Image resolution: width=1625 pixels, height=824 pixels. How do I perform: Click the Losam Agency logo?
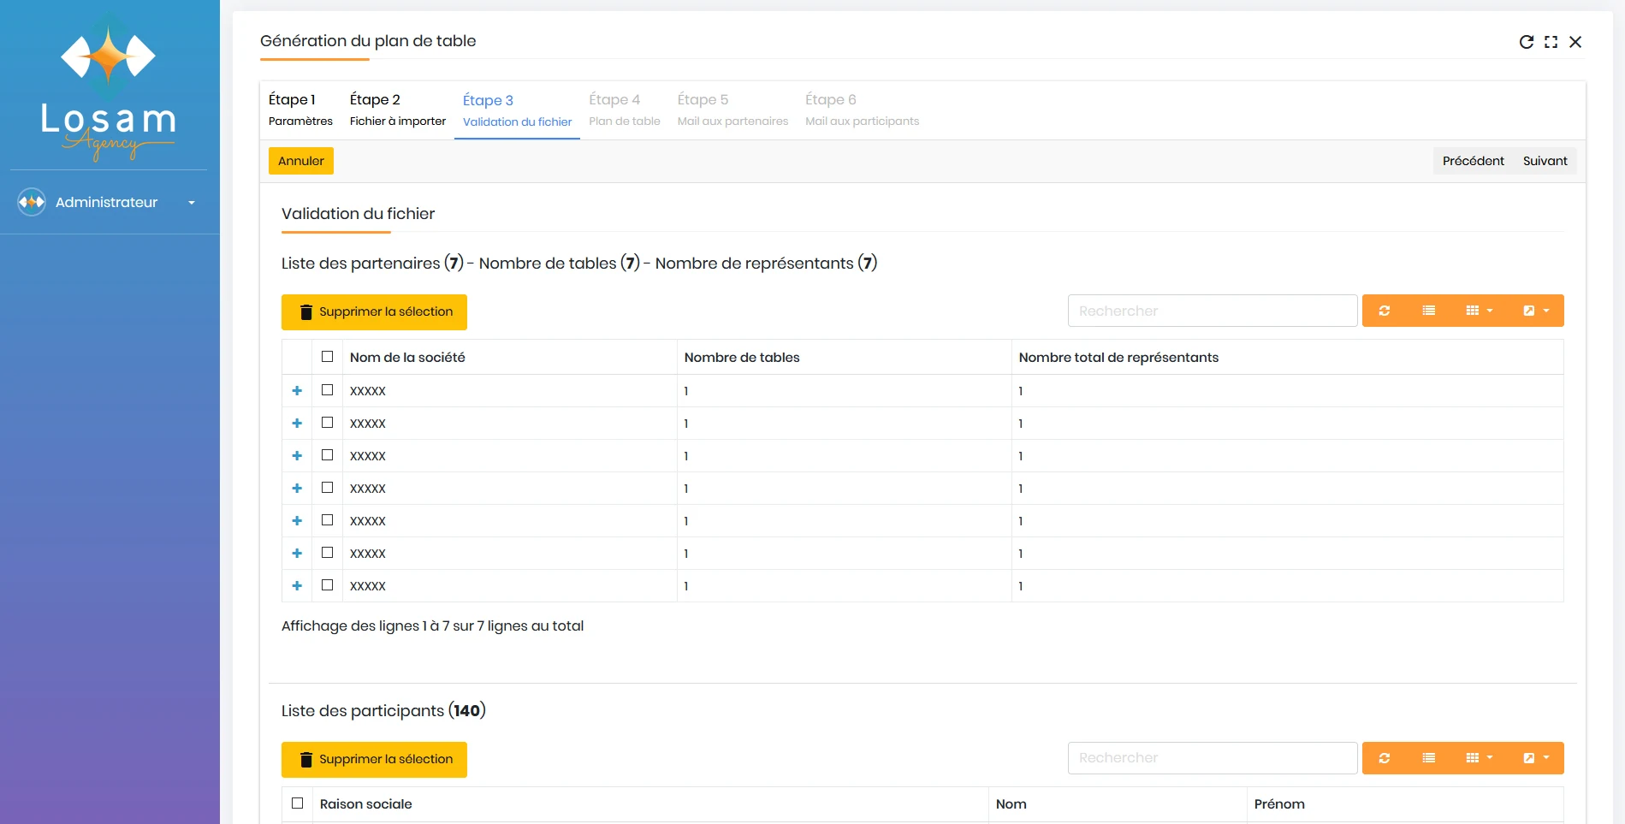point(109,88)
